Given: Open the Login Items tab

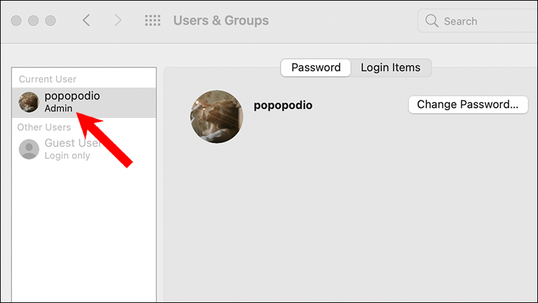Looking at the screenshot, I should (390, 67).
